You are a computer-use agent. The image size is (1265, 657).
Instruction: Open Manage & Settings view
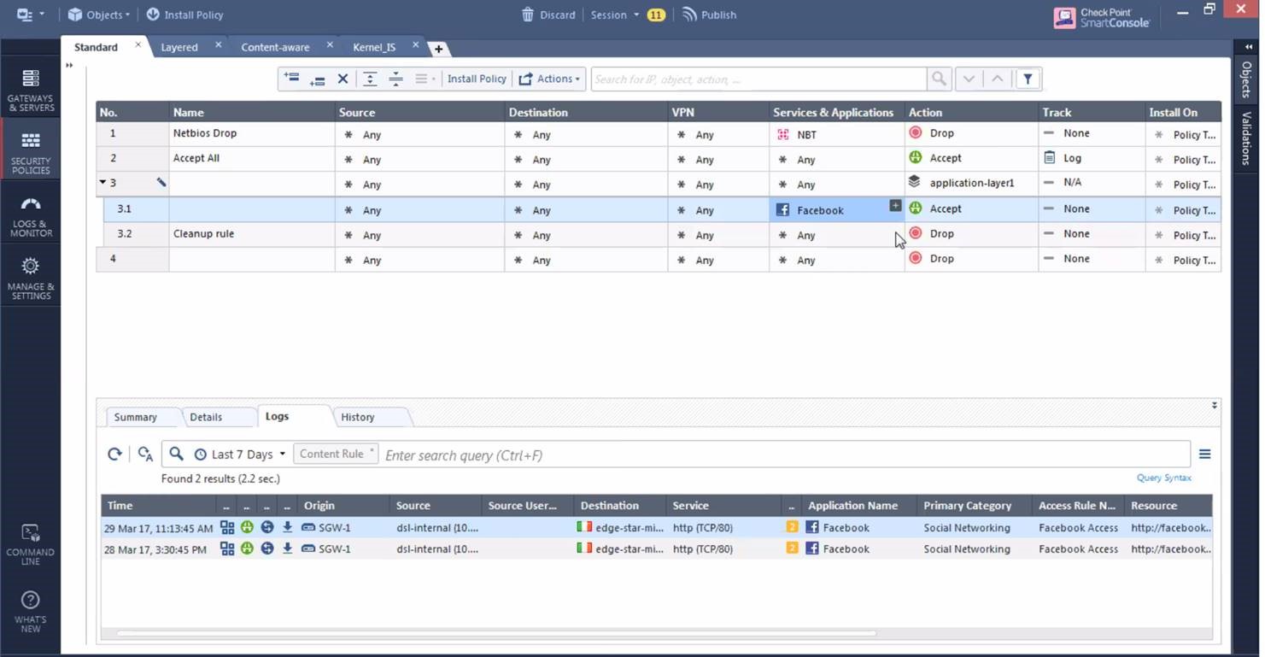pos(31,279)
